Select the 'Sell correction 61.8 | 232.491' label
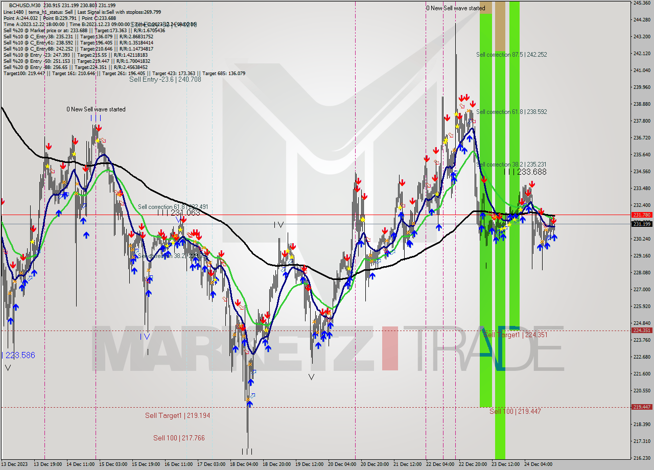Viewport: 654px width, 470px height. coord(173,207)
